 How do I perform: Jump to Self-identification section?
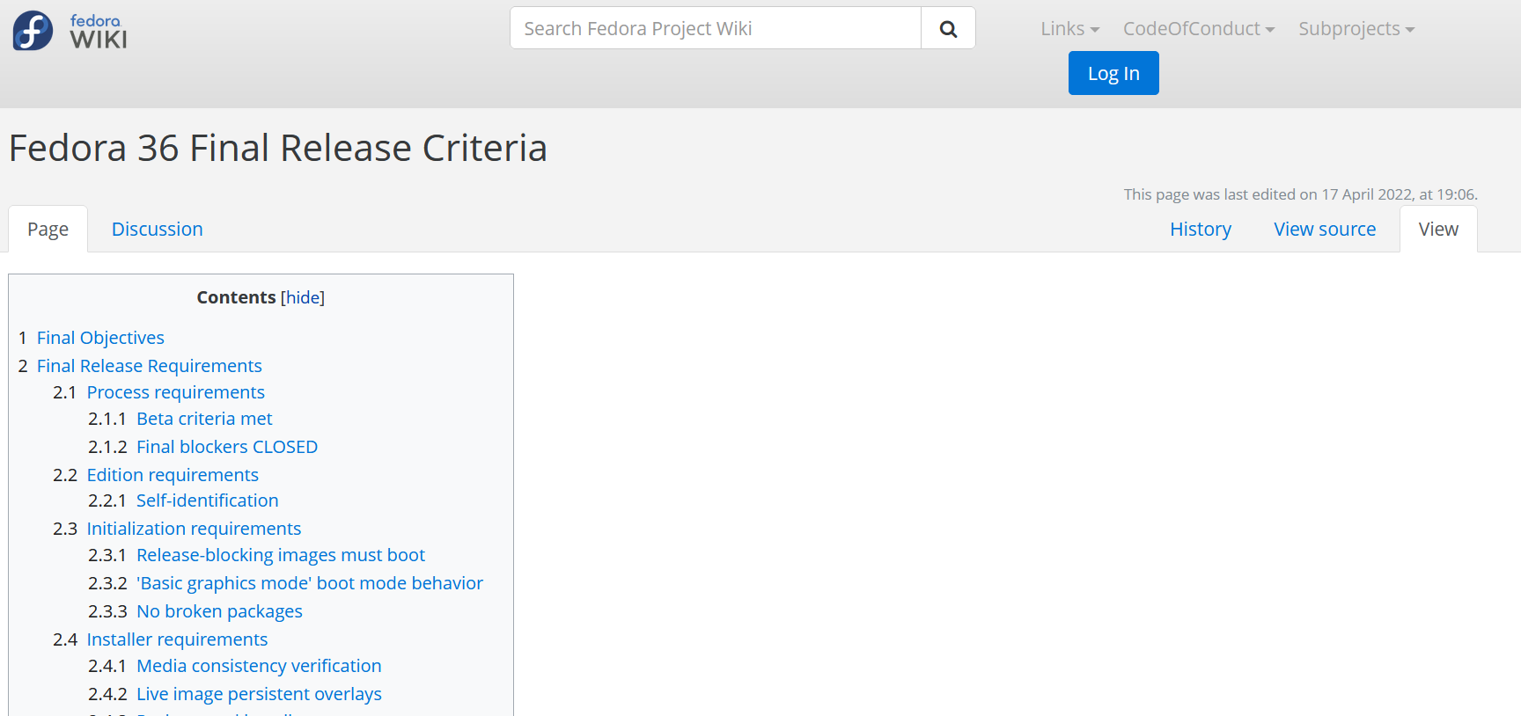[208, 500]
